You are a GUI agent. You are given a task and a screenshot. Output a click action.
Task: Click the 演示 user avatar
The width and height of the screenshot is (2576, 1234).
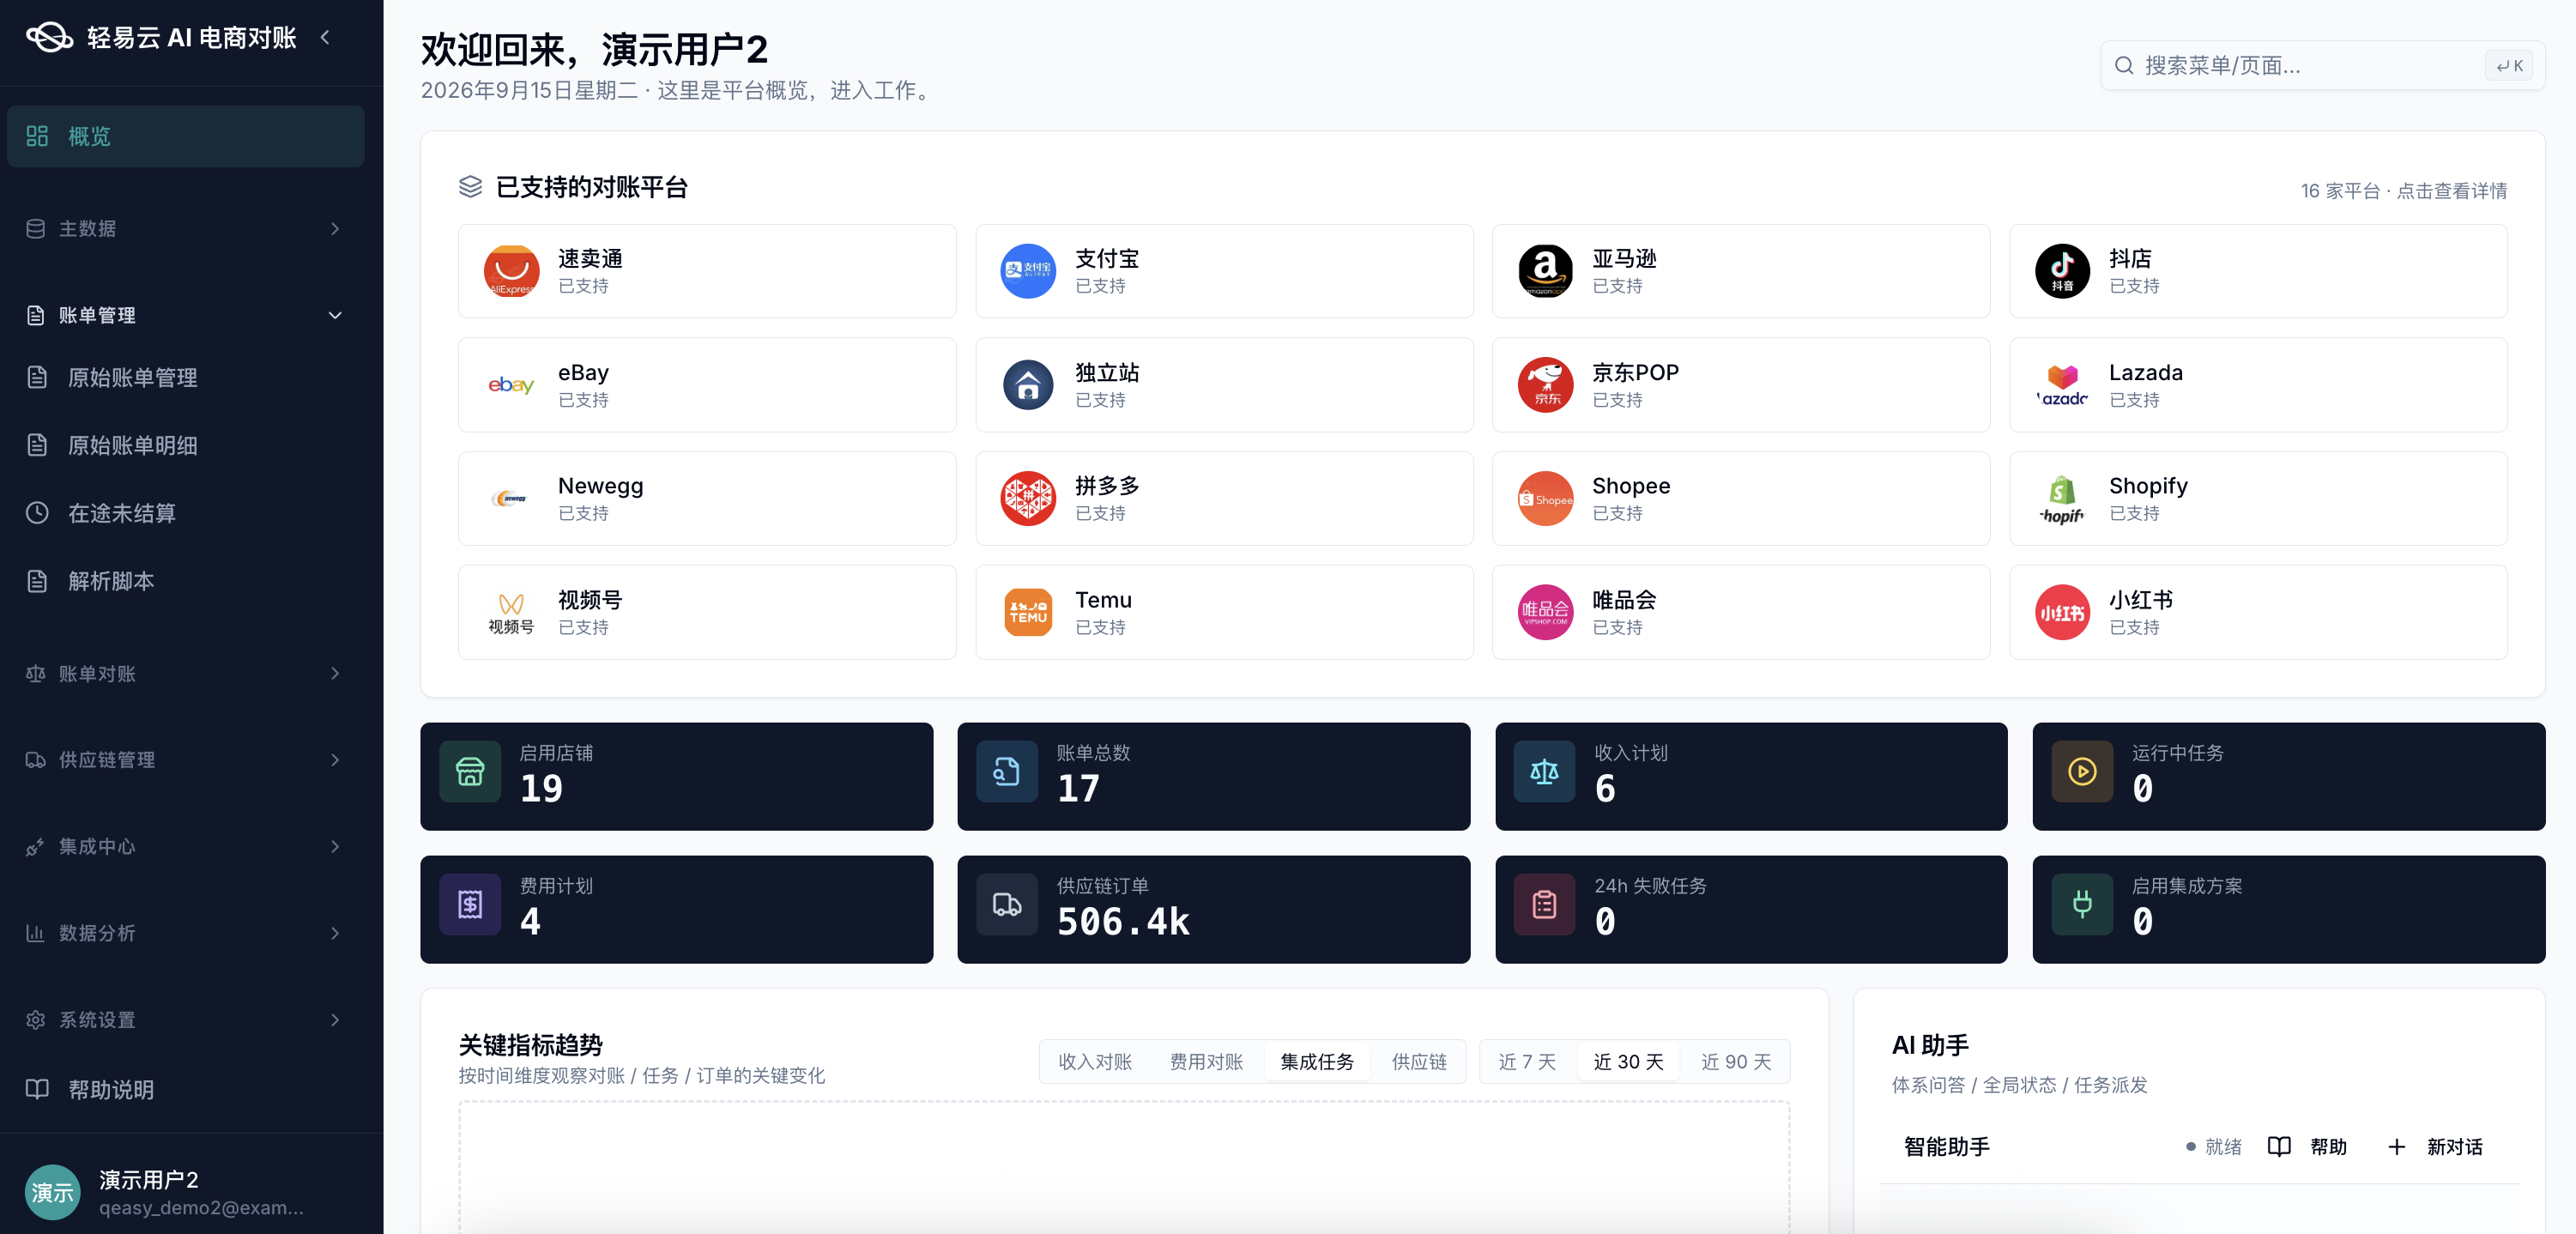click(x=52, y=1192)
